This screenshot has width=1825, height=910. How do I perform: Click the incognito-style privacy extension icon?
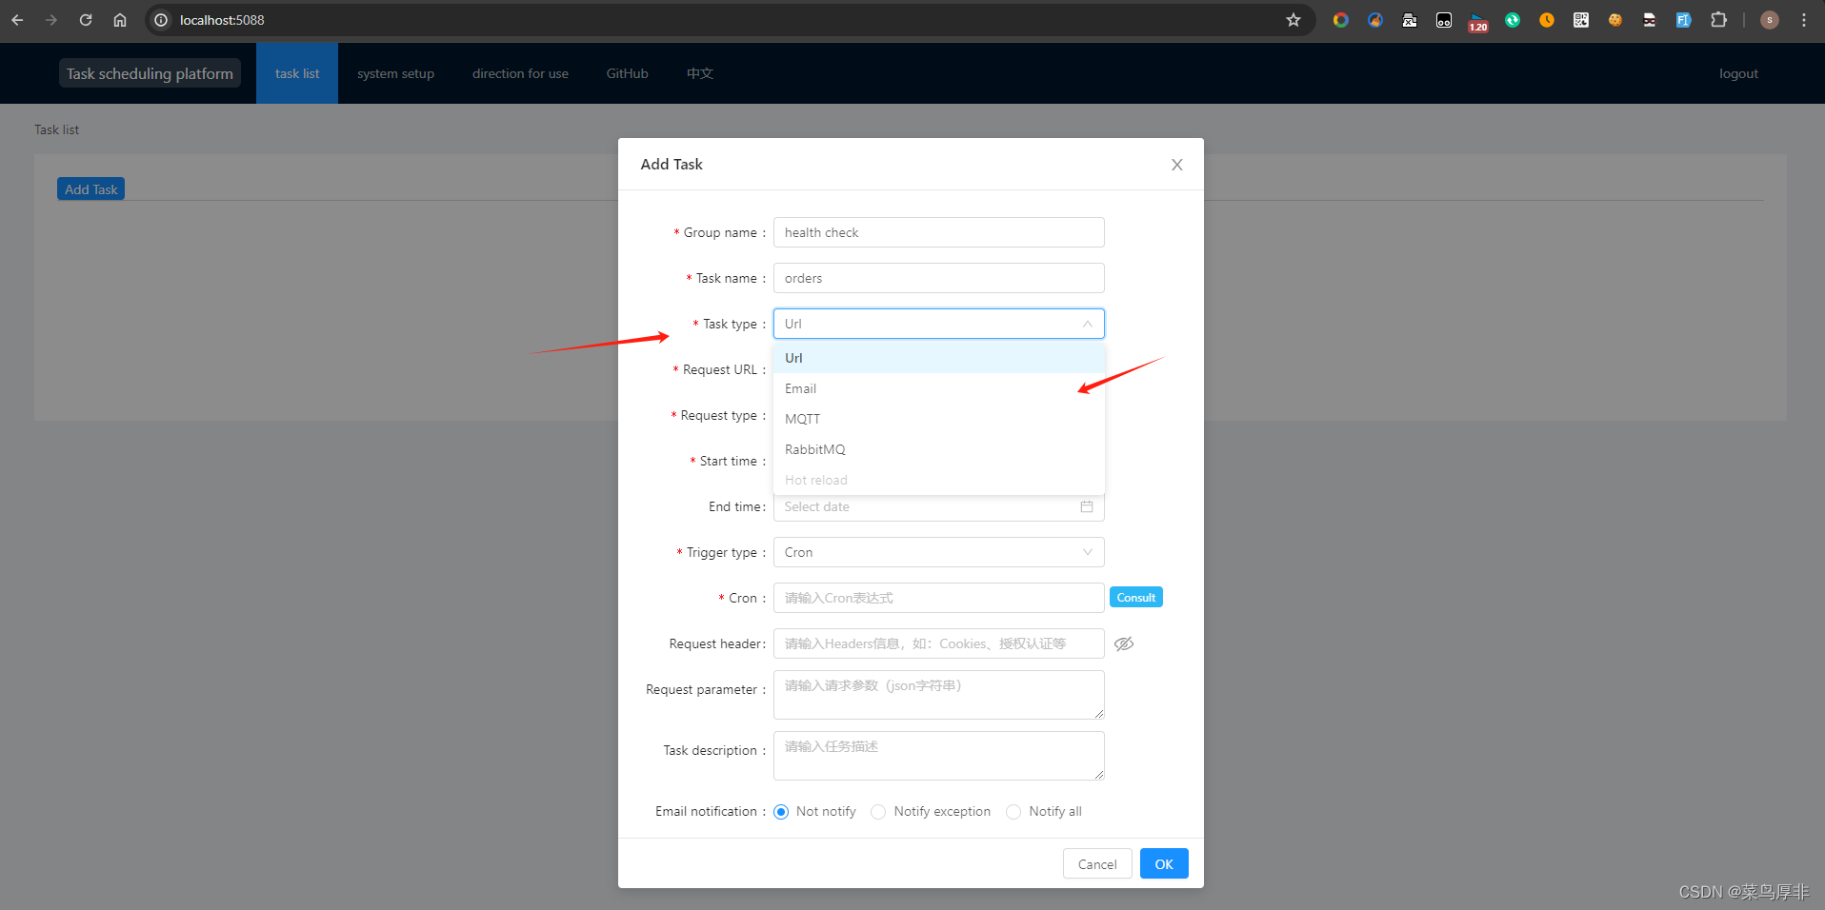[x=1649, y=20]
